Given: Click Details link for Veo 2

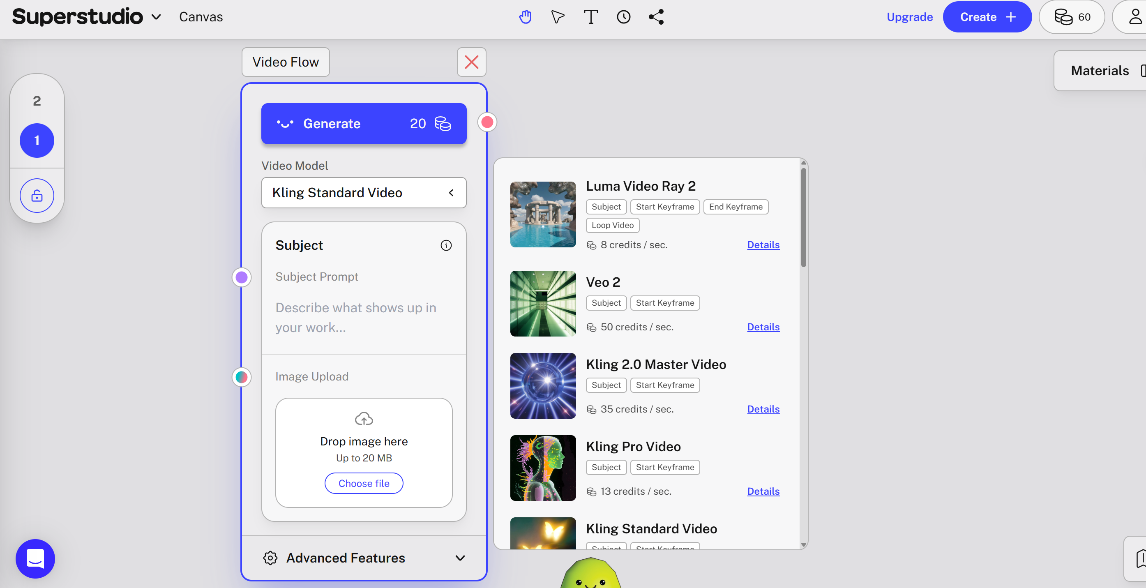Looking at the screenshot, I should pos(763,327).
